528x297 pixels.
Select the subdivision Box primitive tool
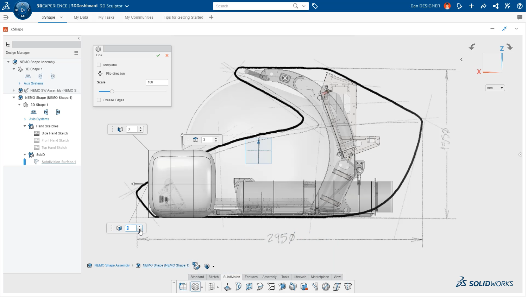pos(195,287)
